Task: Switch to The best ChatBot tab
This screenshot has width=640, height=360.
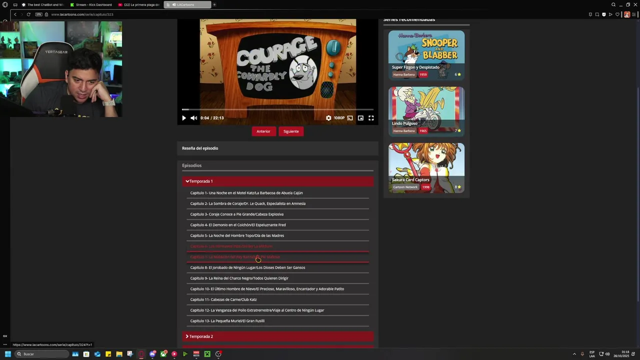Action: pos(42,4)
